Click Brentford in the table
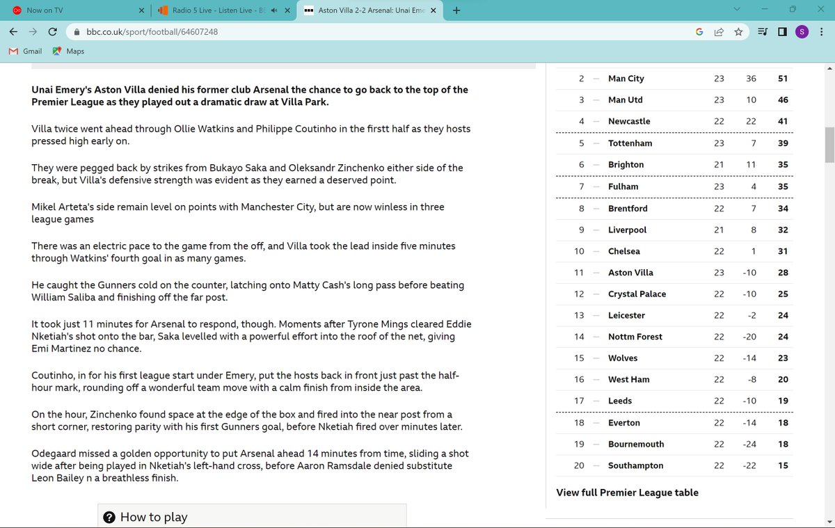This screenshot has height=528, width=835. coord(628,208)
